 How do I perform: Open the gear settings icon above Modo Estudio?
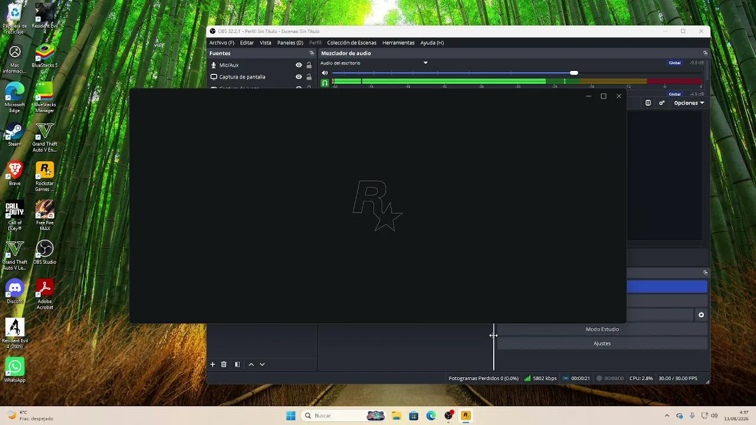tap(701, 315)
